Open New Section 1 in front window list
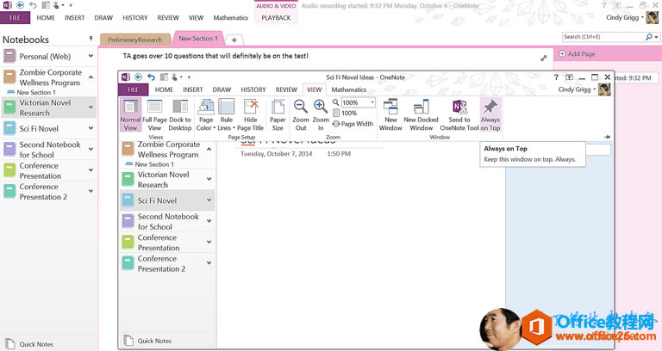Screen dimensions: 662x351 (x=154, y=164)
